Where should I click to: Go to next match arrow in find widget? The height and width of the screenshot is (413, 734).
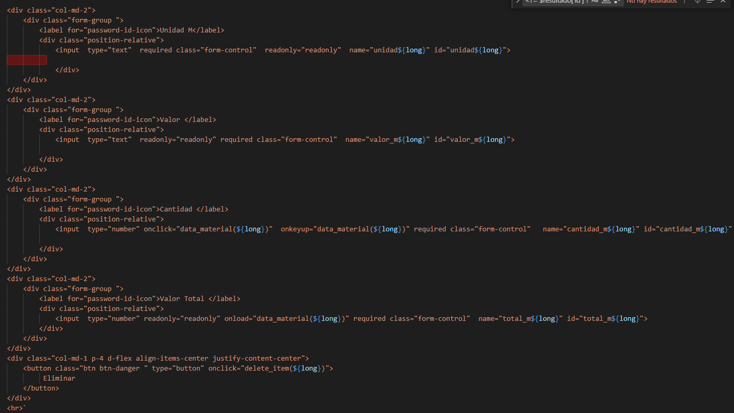[x=697, y=2]
